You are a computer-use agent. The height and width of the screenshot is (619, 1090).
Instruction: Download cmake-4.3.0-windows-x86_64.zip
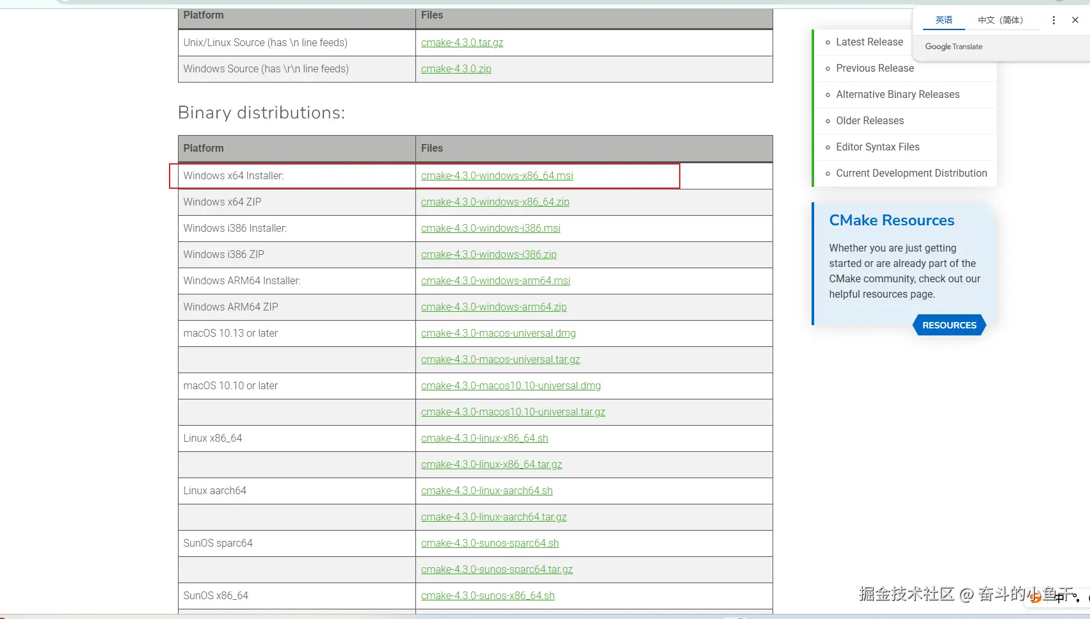[x=495, y=202]
